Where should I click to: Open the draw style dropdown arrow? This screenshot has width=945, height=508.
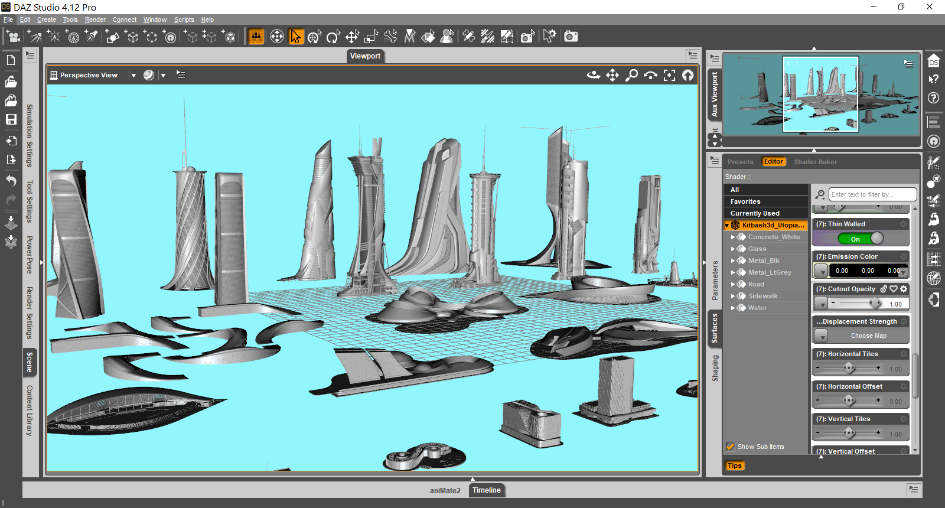click(x=164, y=75)
